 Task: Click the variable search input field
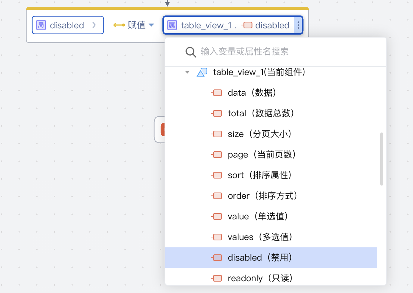[287, 52]
